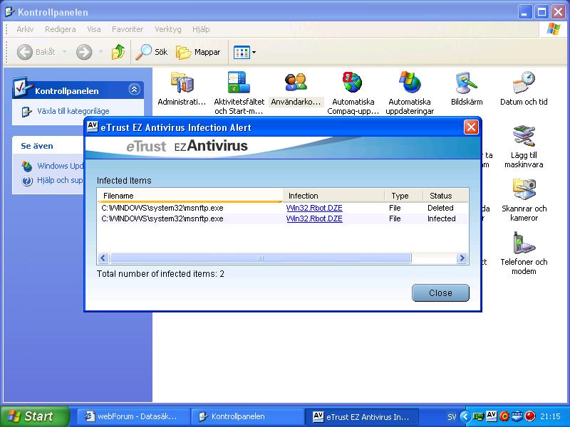570x427 pixels.
Task: Click the Infected status cell
Action: click(441, 218)
